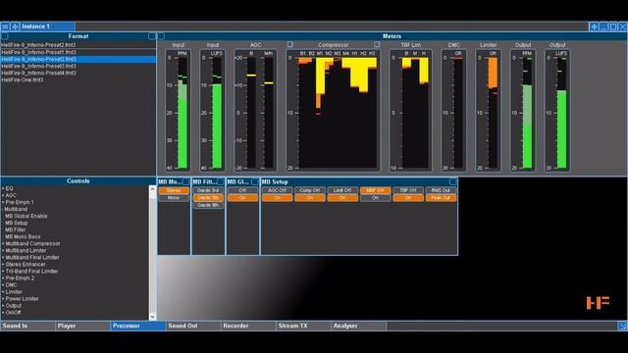This screenshot has height=353, width=628.
Task: Choose the Gentle 3rd filter option
Action: pos(208,190)
